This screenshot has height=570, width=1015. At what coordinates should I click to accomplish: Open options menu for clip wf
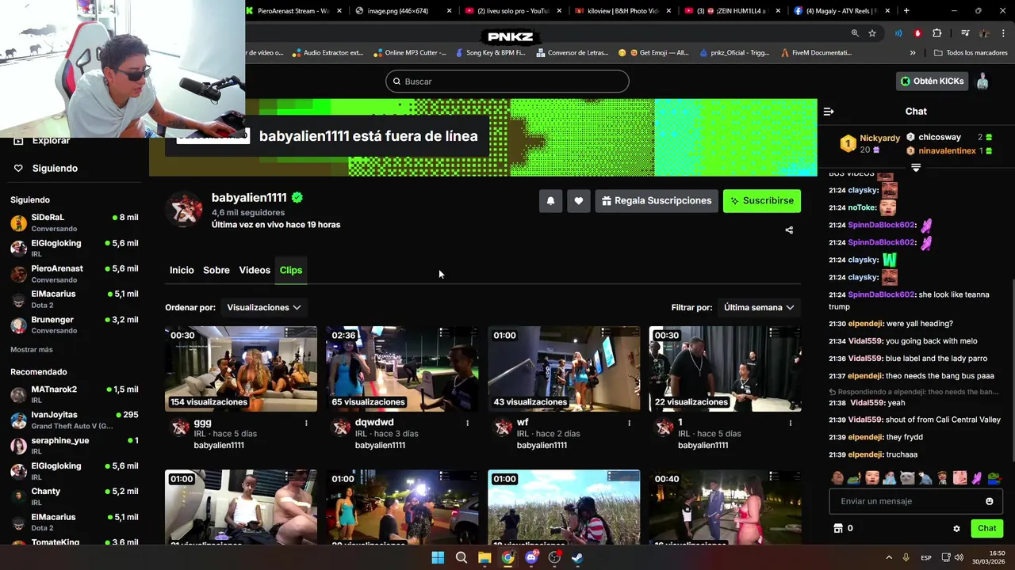coord(629,424)
